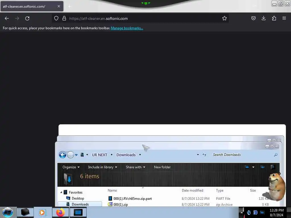This screenshot has width=291, height=218.
Task: Open tracking protection shield icon
Action: pos(56,18)
